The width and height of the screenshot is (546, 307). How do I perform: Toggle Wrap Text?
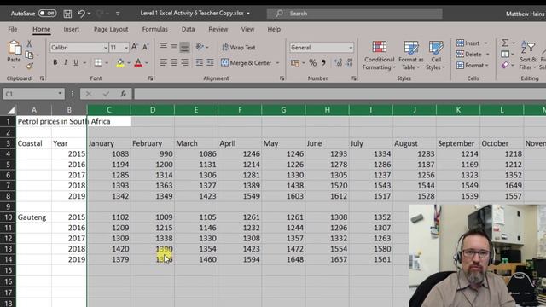(x=239, y=48)
